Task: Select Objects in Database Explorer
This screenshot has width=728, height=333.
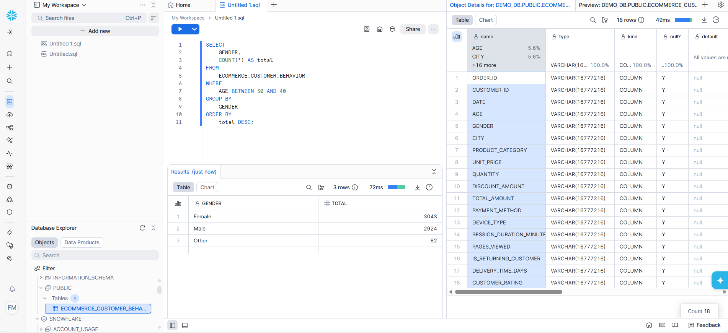Action: point(45,242)
